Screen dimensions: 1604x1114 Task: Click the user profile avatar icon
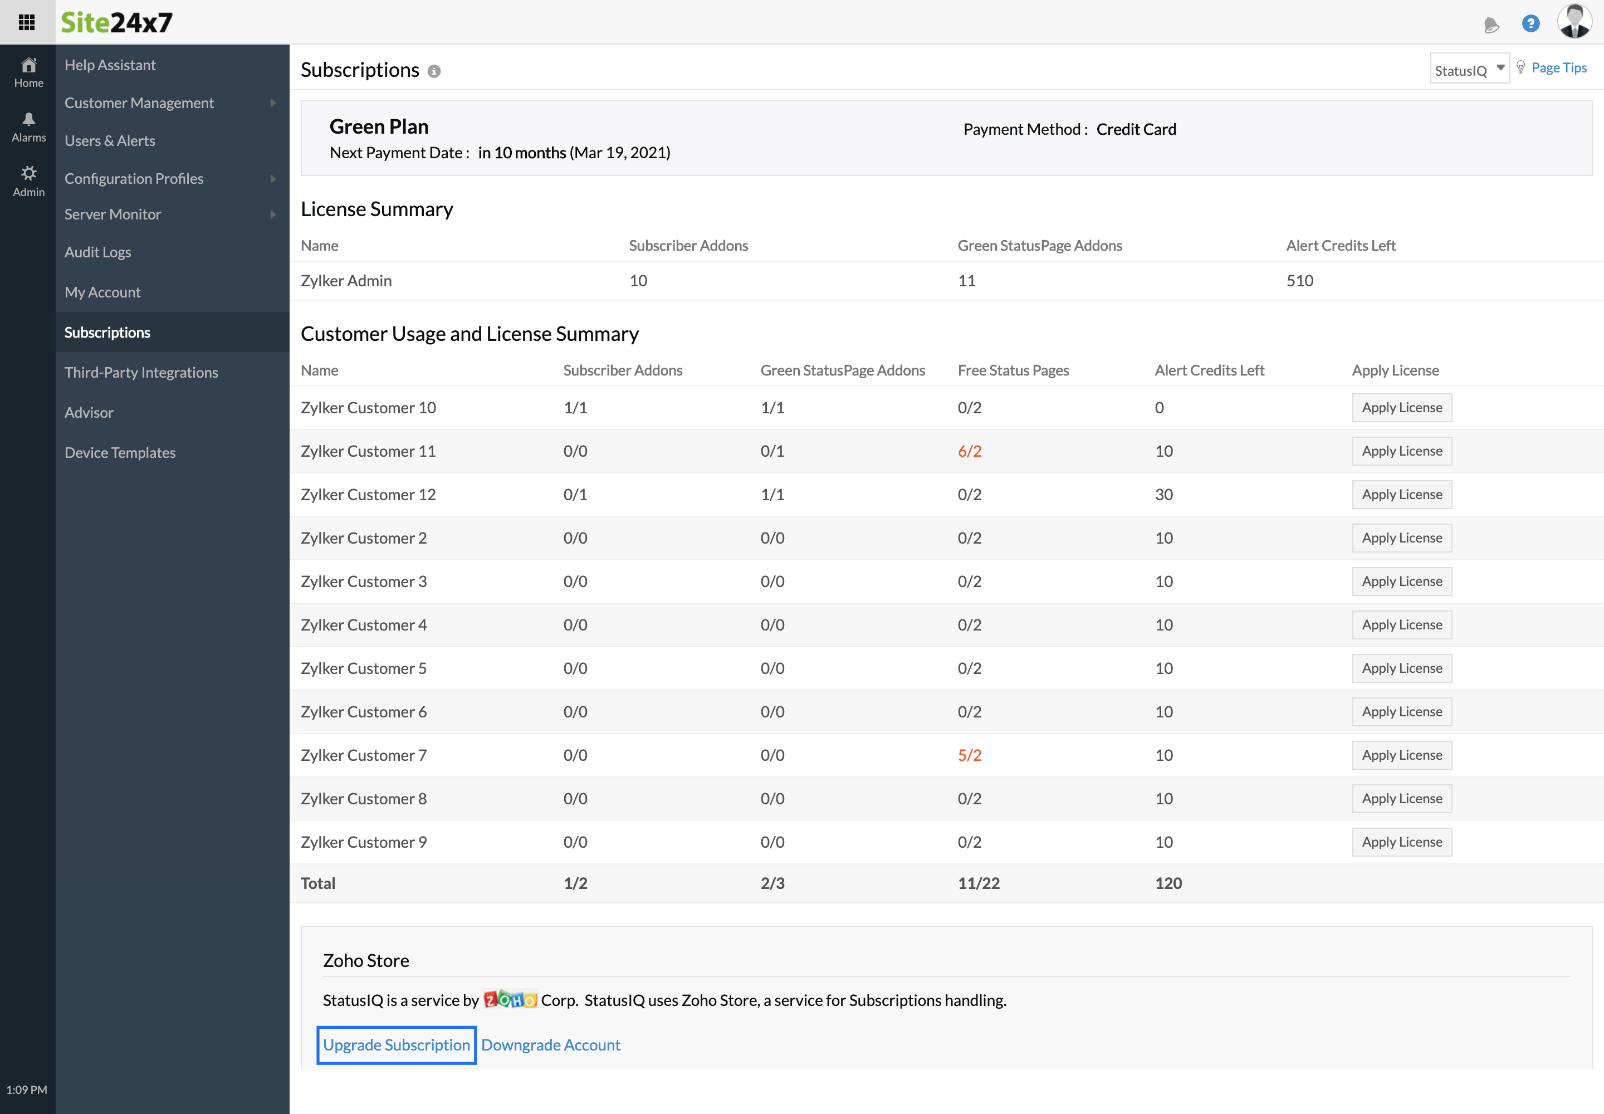click(x=1574, y=22)
